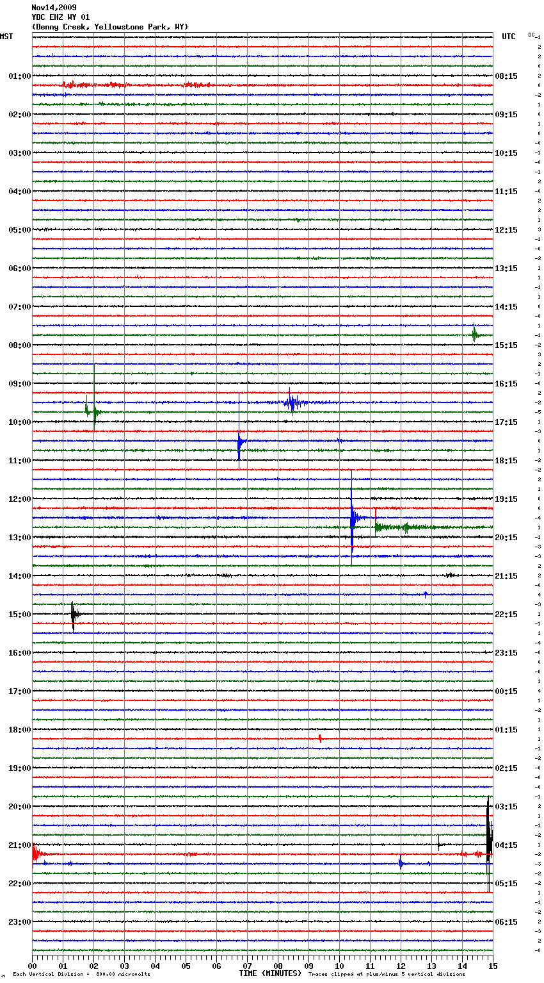
Task: Select the 10:00 MST row label
Action: click(x=20, y=422)
